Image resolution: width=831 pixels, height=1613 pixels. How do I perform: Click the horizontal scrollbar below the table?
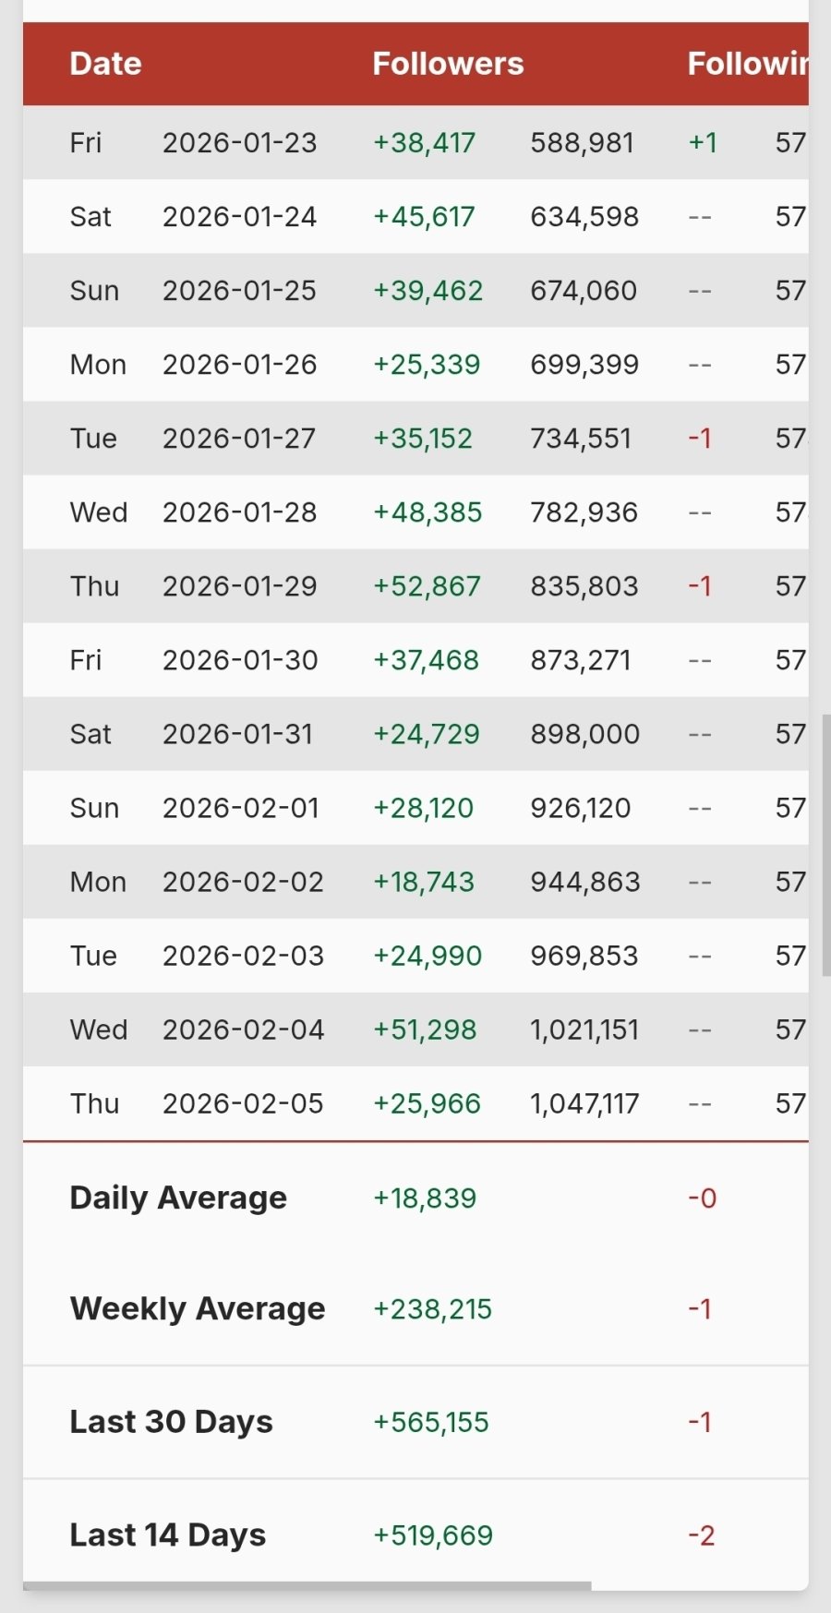click(x=307, y=1586)
